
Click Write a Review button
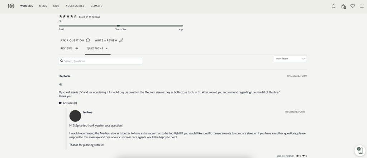tap(109, 40)
